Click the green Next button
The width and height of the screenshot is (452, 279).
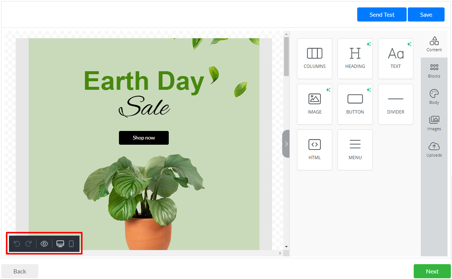click(432, 271)
